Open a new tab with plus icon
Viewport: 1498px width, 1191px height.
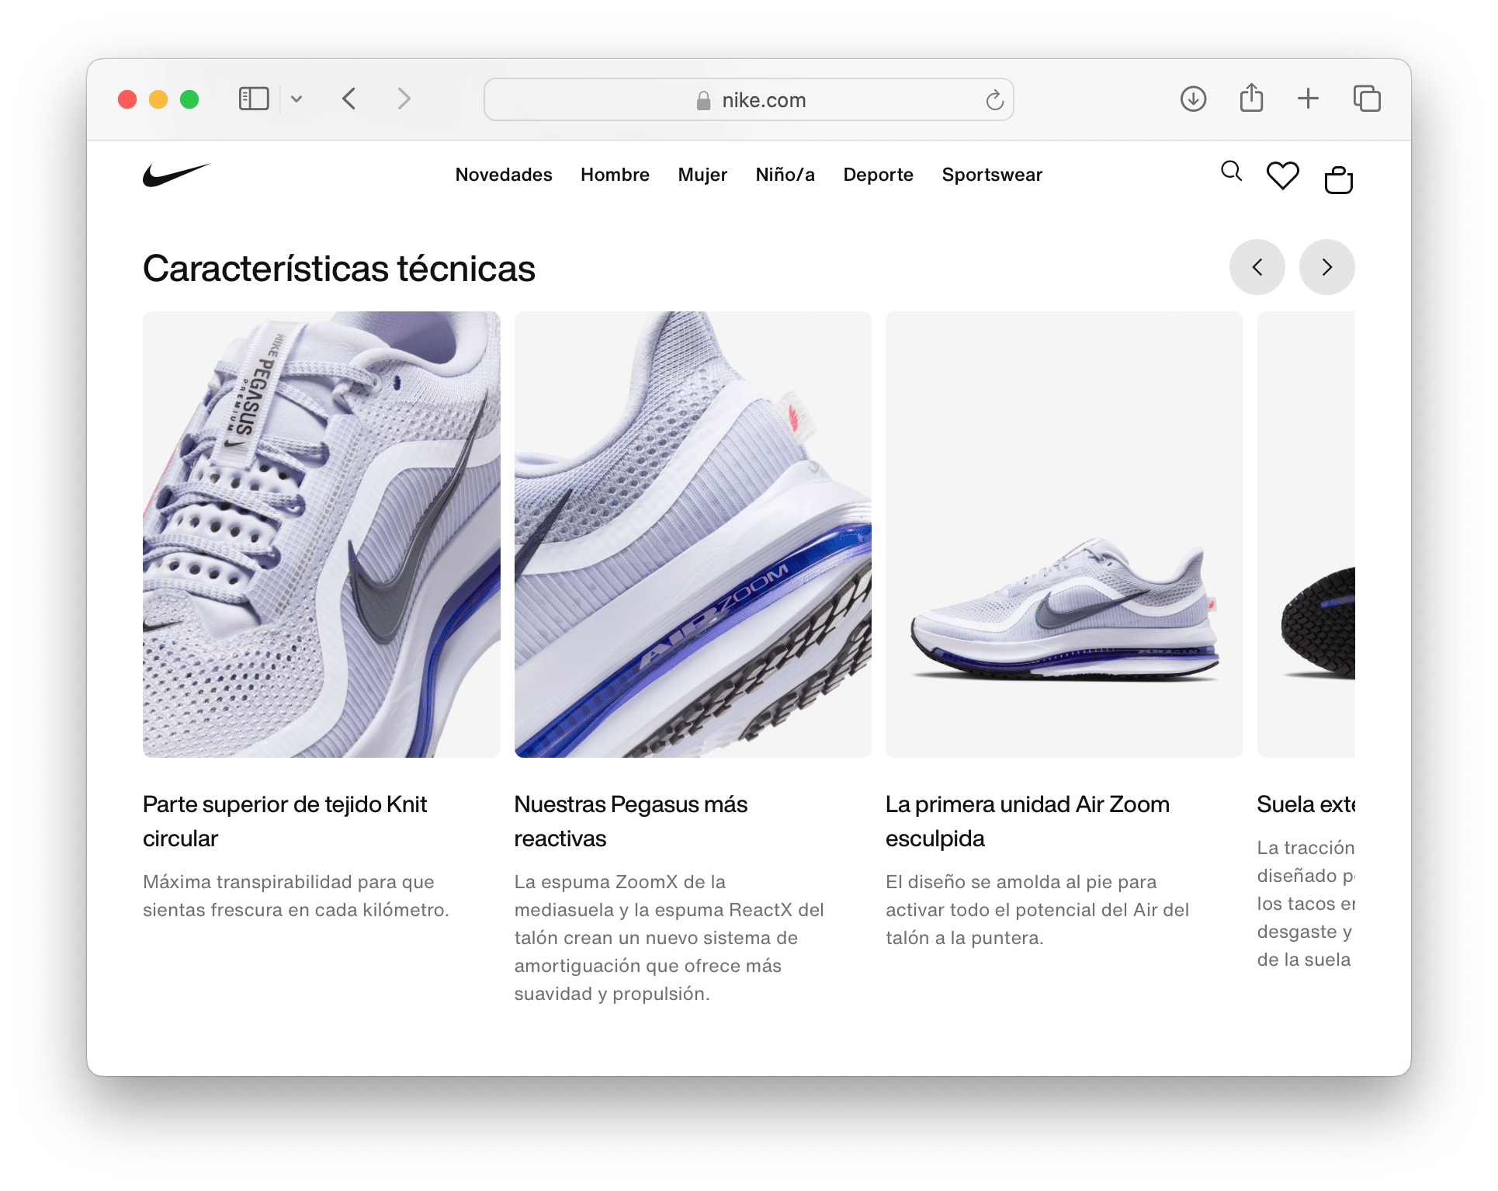1308,99
